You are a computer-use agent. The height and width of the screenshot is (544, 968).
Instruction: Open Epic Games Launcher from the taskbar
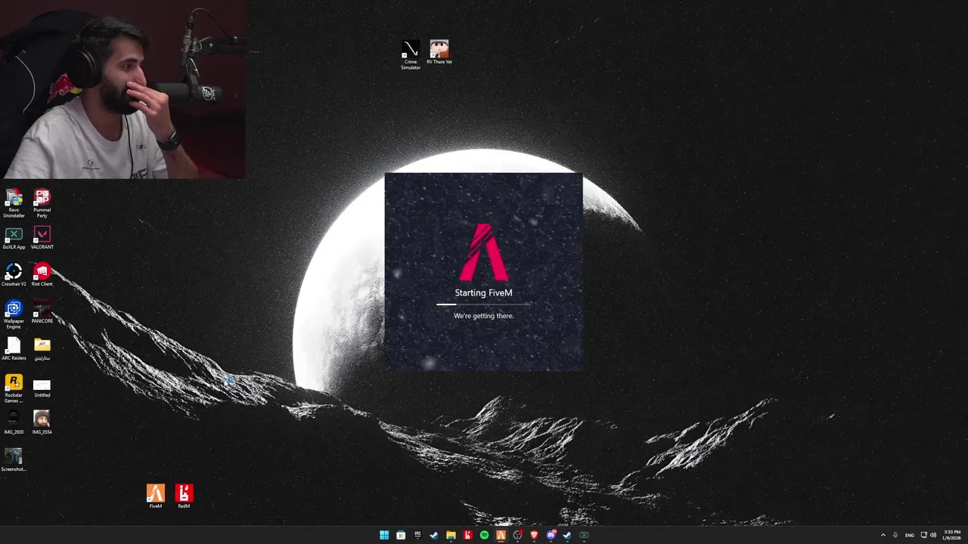click(x=417, y=535)
